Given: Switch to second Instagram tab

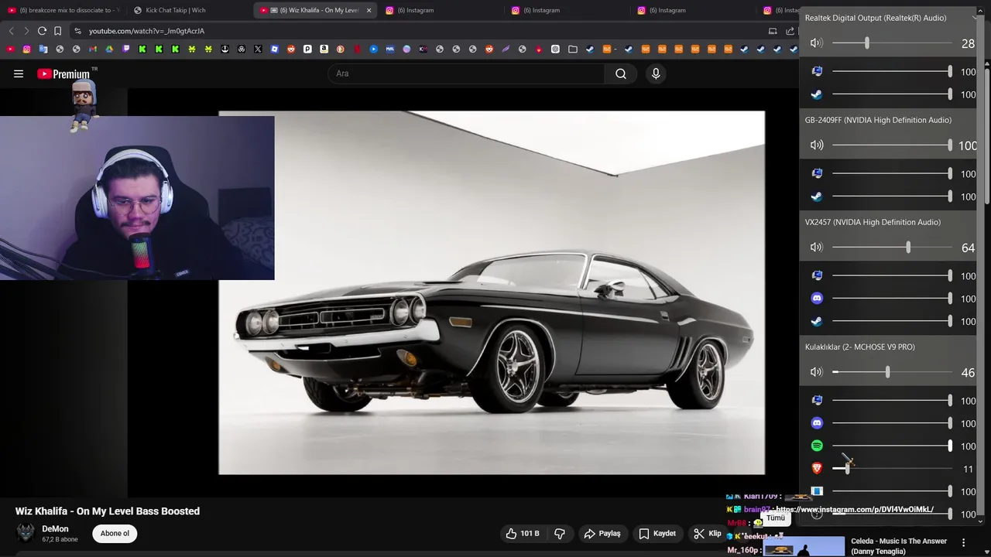Looking at the screenshot, I should pyautogui.click(x=568, y=10).
